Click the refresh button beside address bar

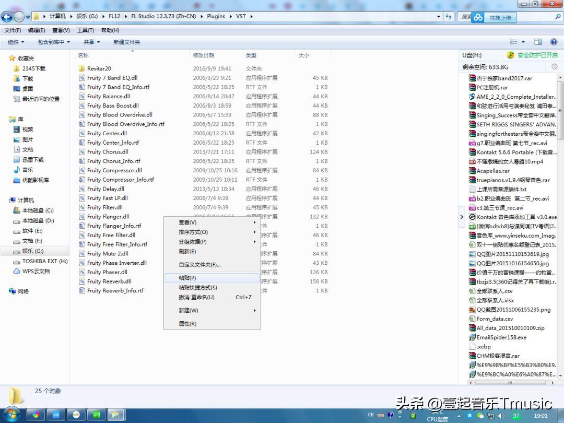(x=448, y=17)
